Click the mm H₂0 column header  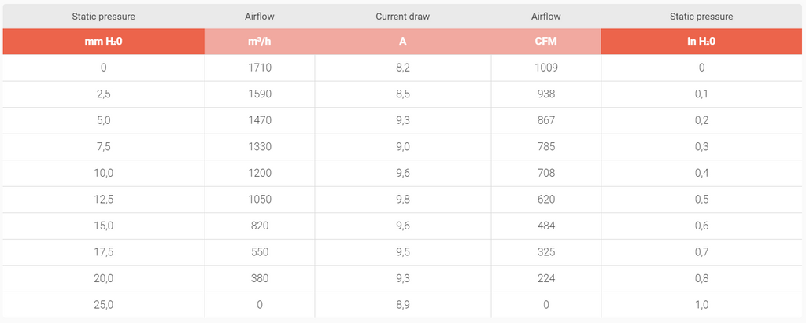tap(103, 42)
